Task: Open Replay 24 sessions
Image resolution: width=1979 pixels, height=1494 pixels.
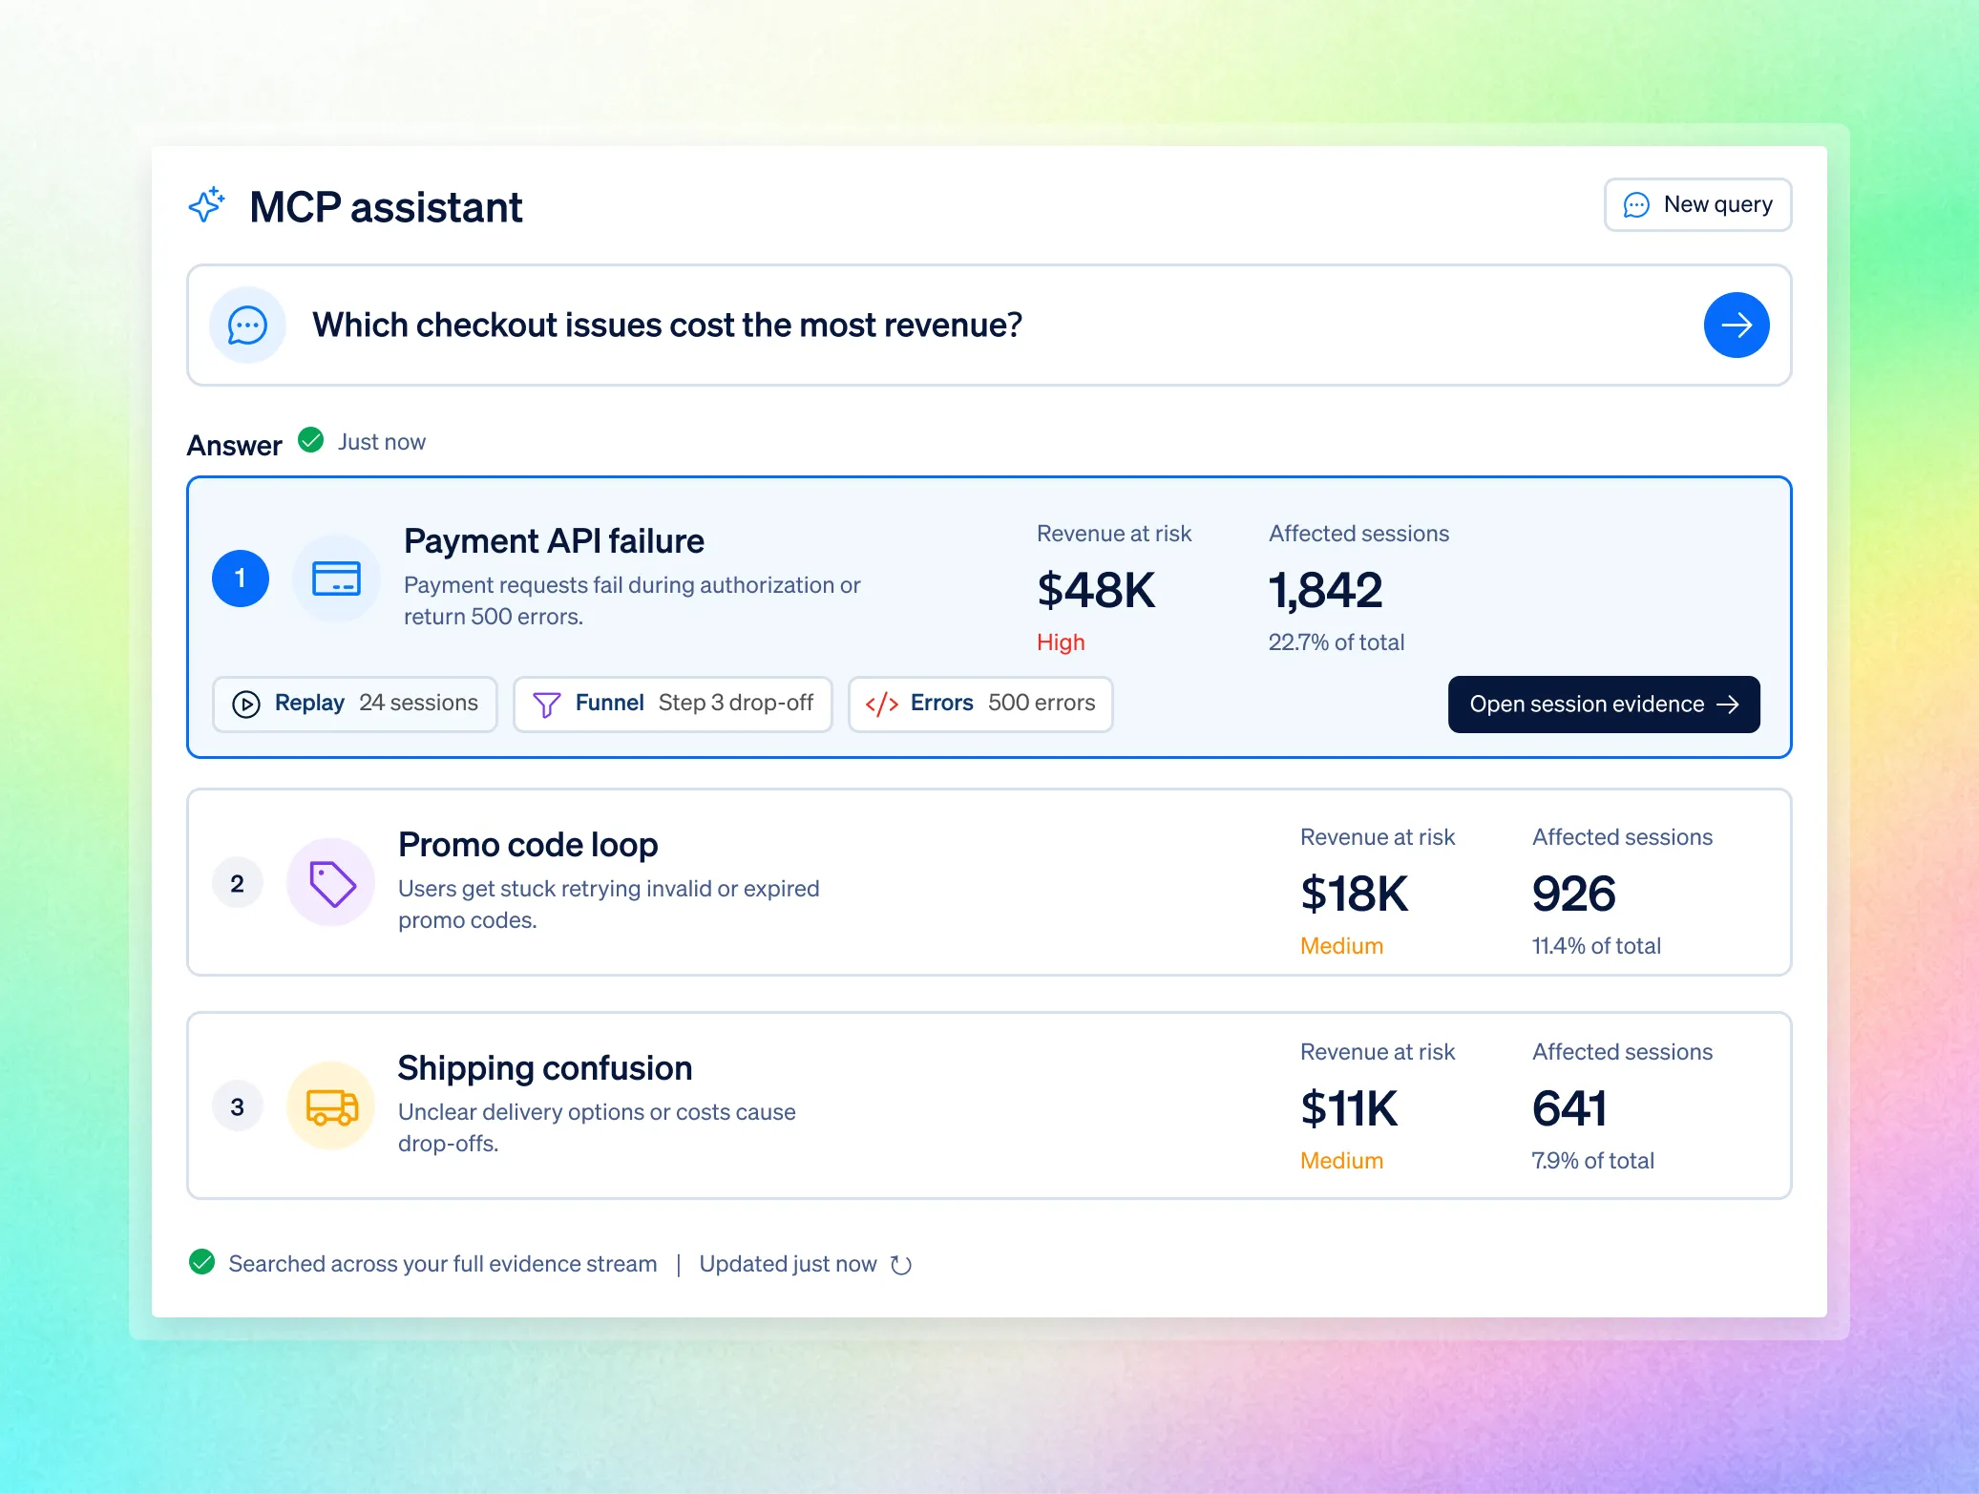Action: (x=355, y=704)
